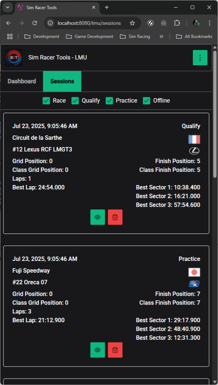Click the localhost address bar
The width and height of the screenshot is (218, 385).
tap(89, 23)
